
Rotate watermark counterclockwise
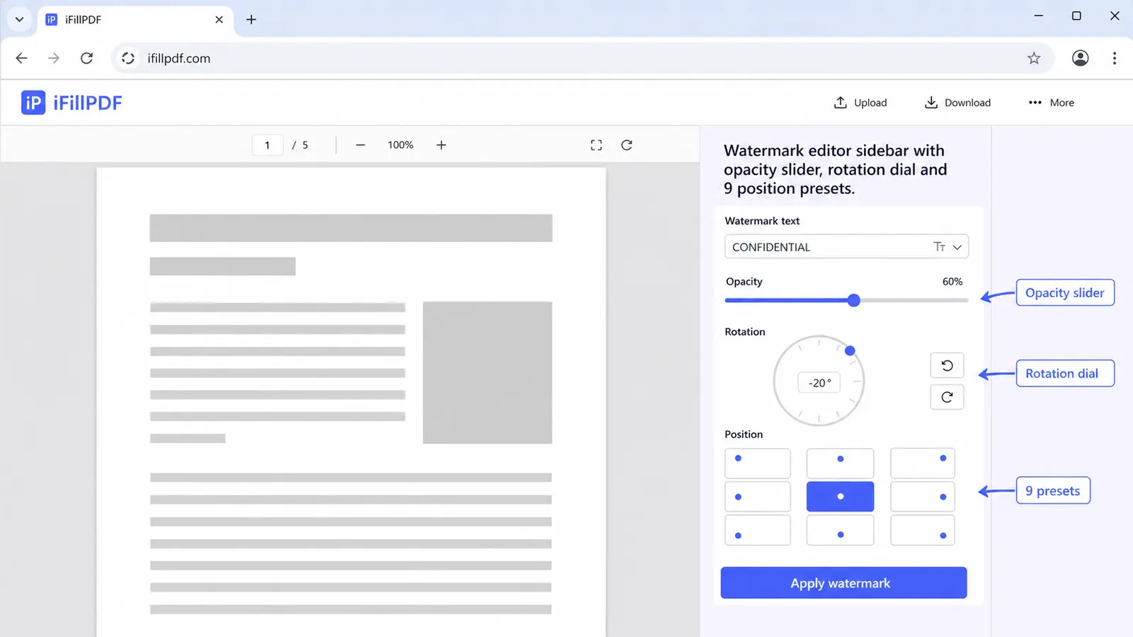[947, 365]
